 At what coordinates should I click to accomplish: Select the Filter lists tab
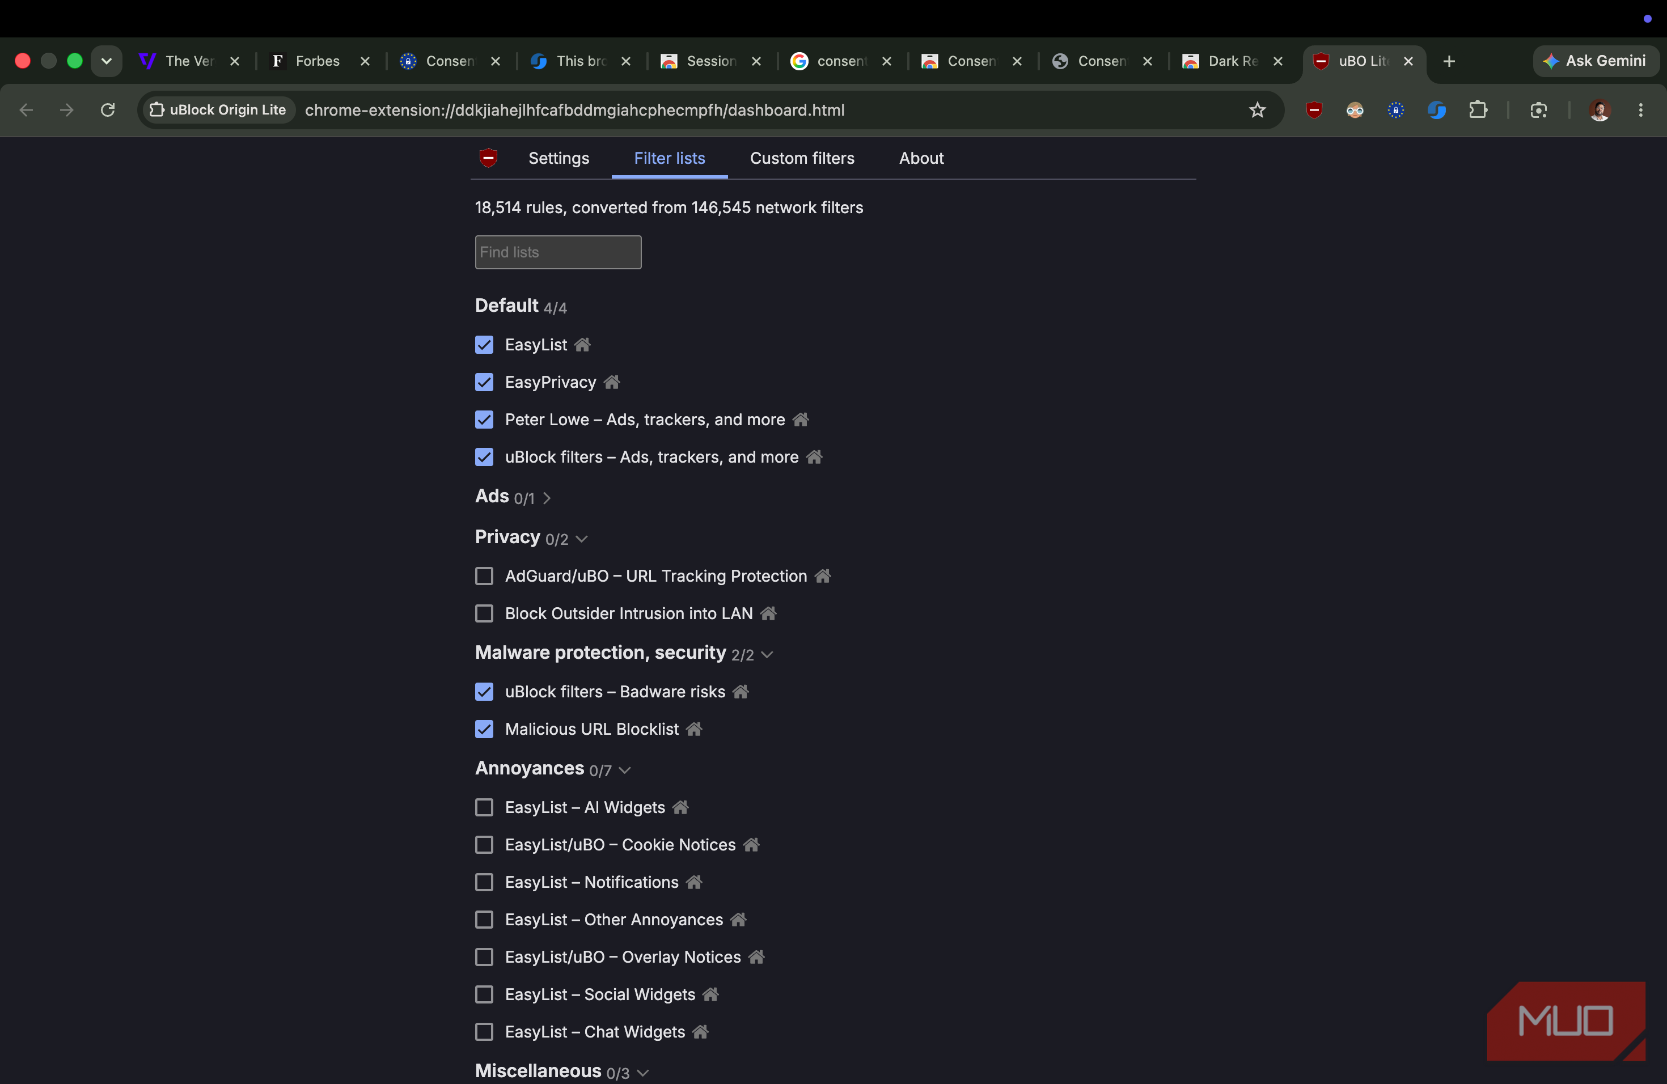(x=669, y=158)
